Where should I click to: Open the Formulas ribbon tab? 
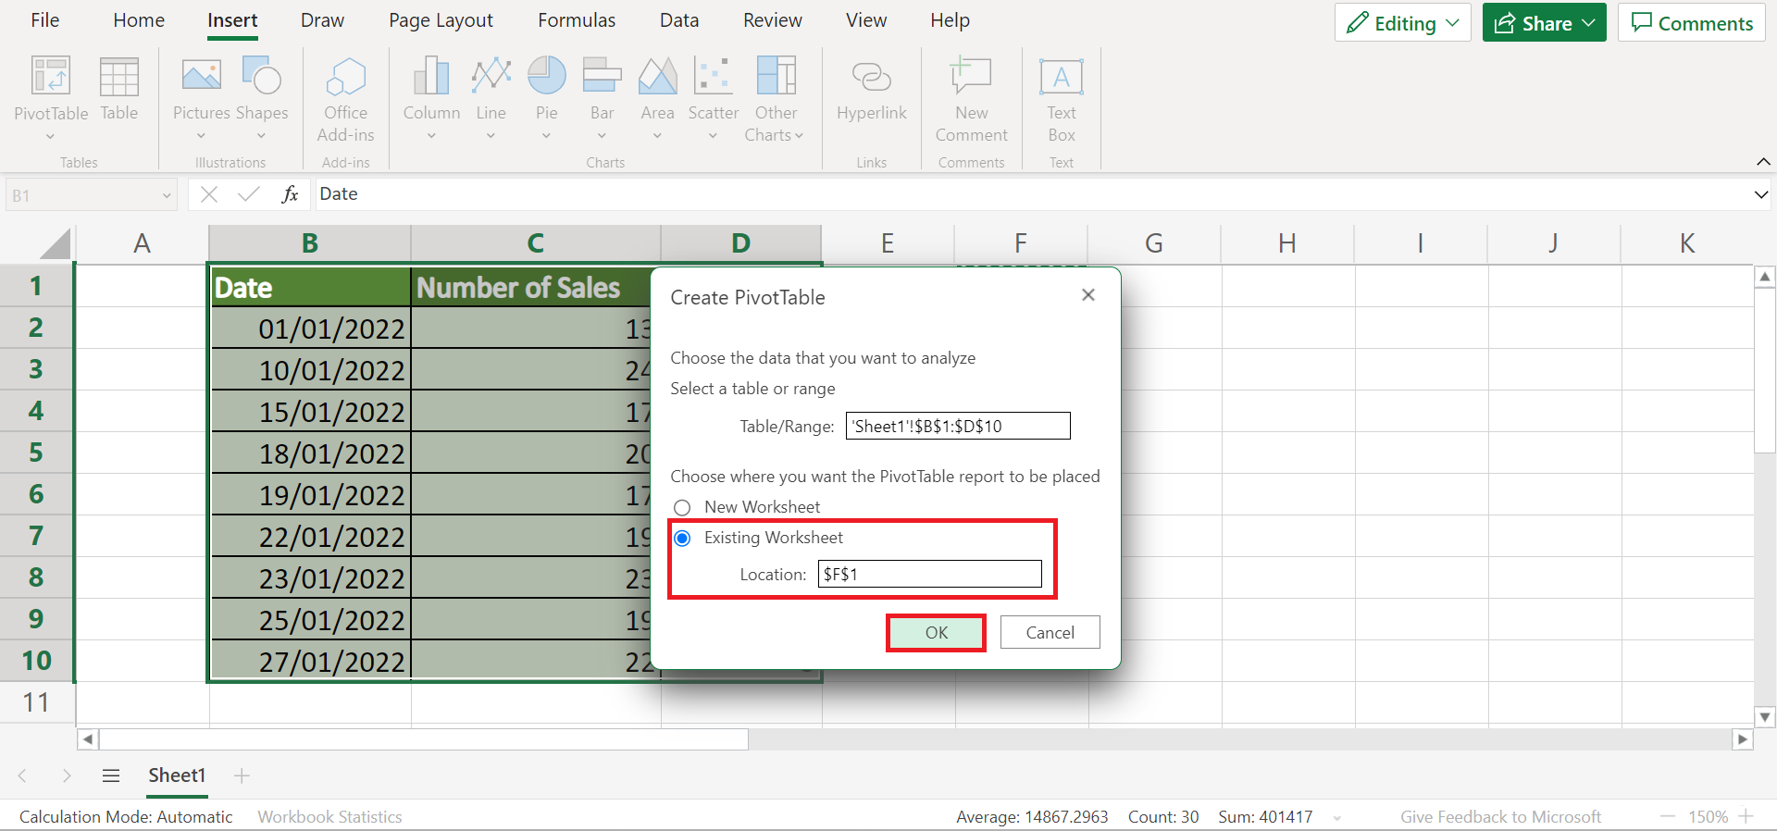pyautogui.click(x=577, y=20)
